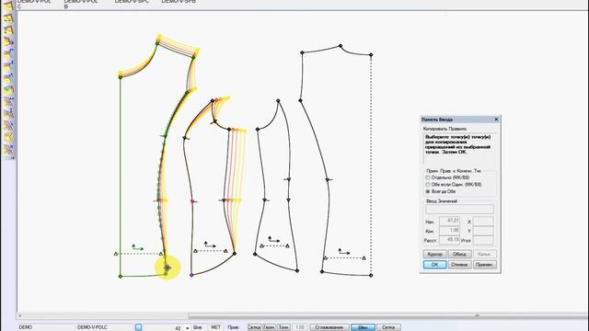
Task: Toggle the 'Сетка' button beside 'Геом'
Action: [x=254, y=327]
